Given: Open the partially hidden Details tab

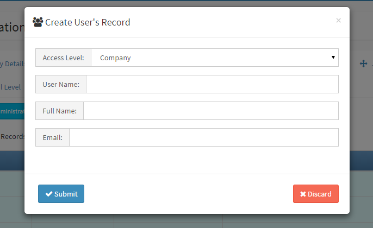Looking at the screenshot, I should point(12,64).
